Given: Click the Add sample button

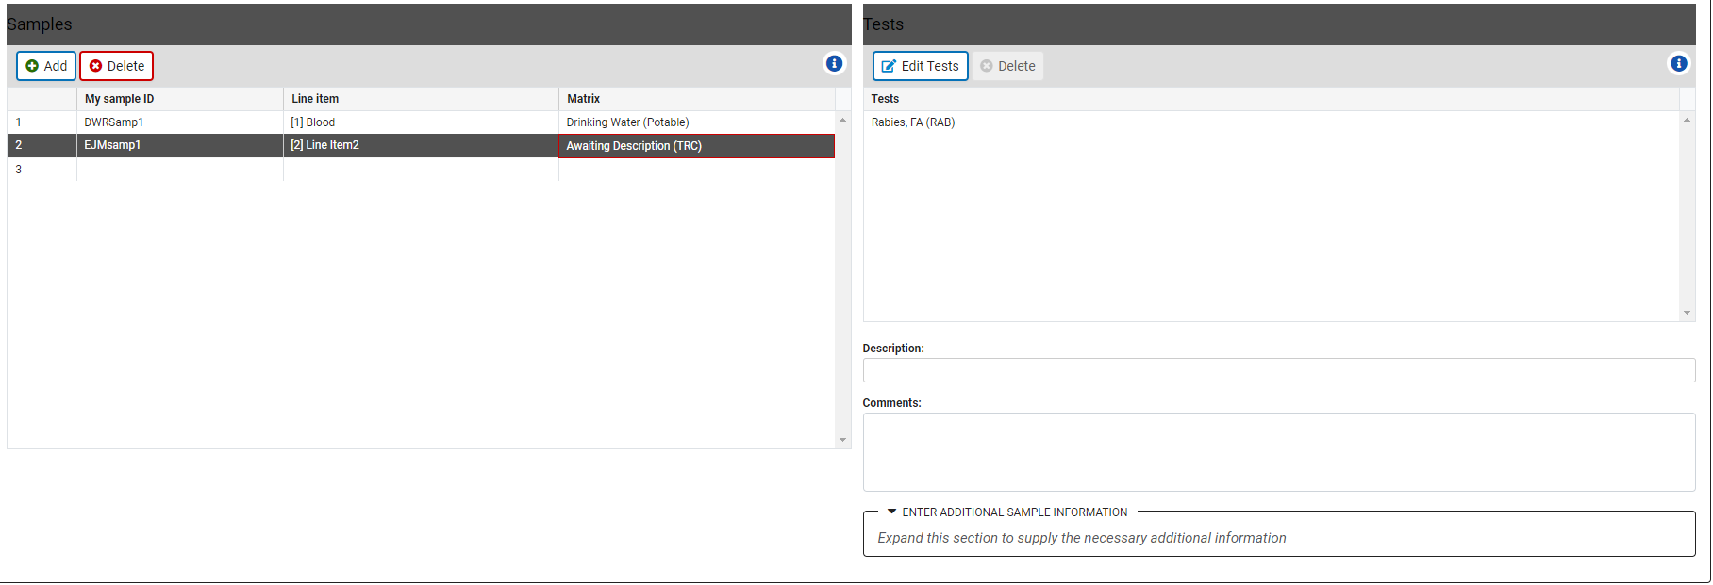Looking at the screenshot, I should tap(46, 66).
